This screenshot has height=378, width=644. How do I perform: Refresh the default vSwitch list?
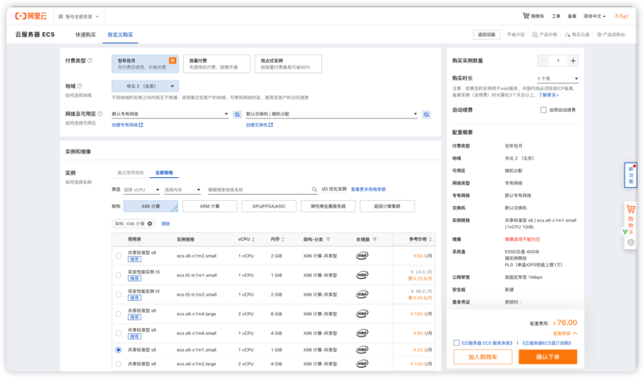coord(426,114)
